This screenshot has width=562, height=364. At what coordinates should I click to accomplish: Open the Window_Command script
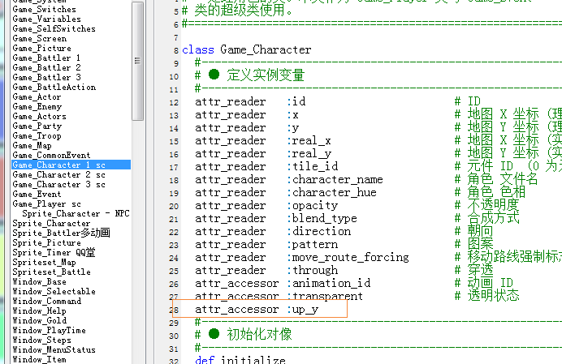coord(46,301)
